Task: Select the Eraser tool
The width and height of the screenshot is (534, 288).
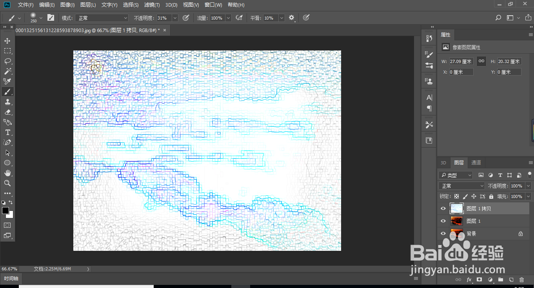Action: click(7, 112)
